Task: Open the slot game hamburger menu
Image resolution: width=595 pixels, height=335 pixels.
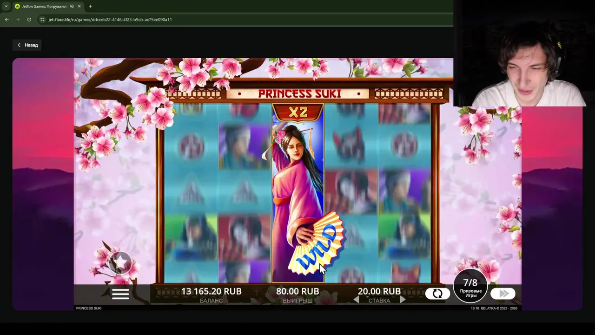Action: 120,294
